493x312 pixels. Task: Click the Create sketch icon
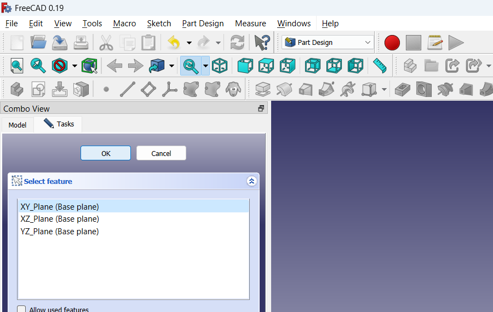click(x=38, y=90)
